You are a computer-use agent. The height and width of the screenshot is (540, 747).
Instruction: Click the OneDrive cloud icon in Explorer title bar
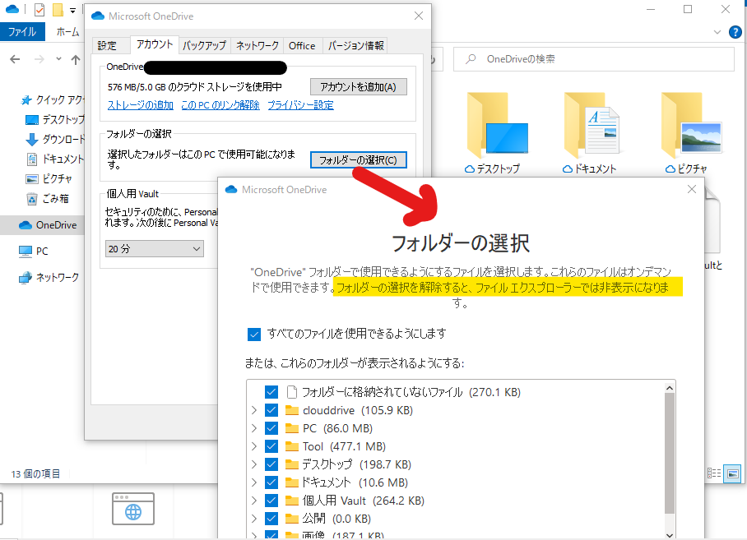[12, 9]
